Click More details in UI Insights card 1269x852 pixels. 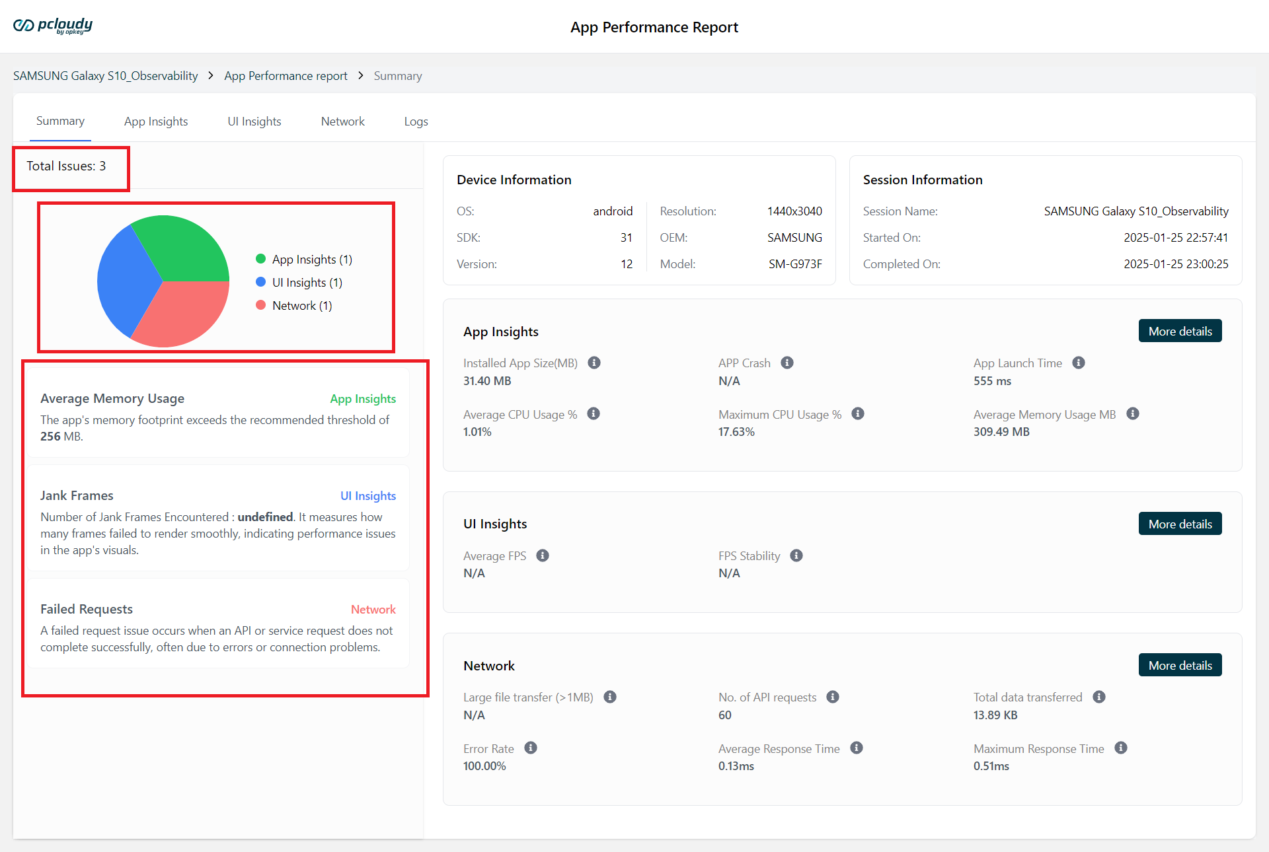pos(1180,524)
